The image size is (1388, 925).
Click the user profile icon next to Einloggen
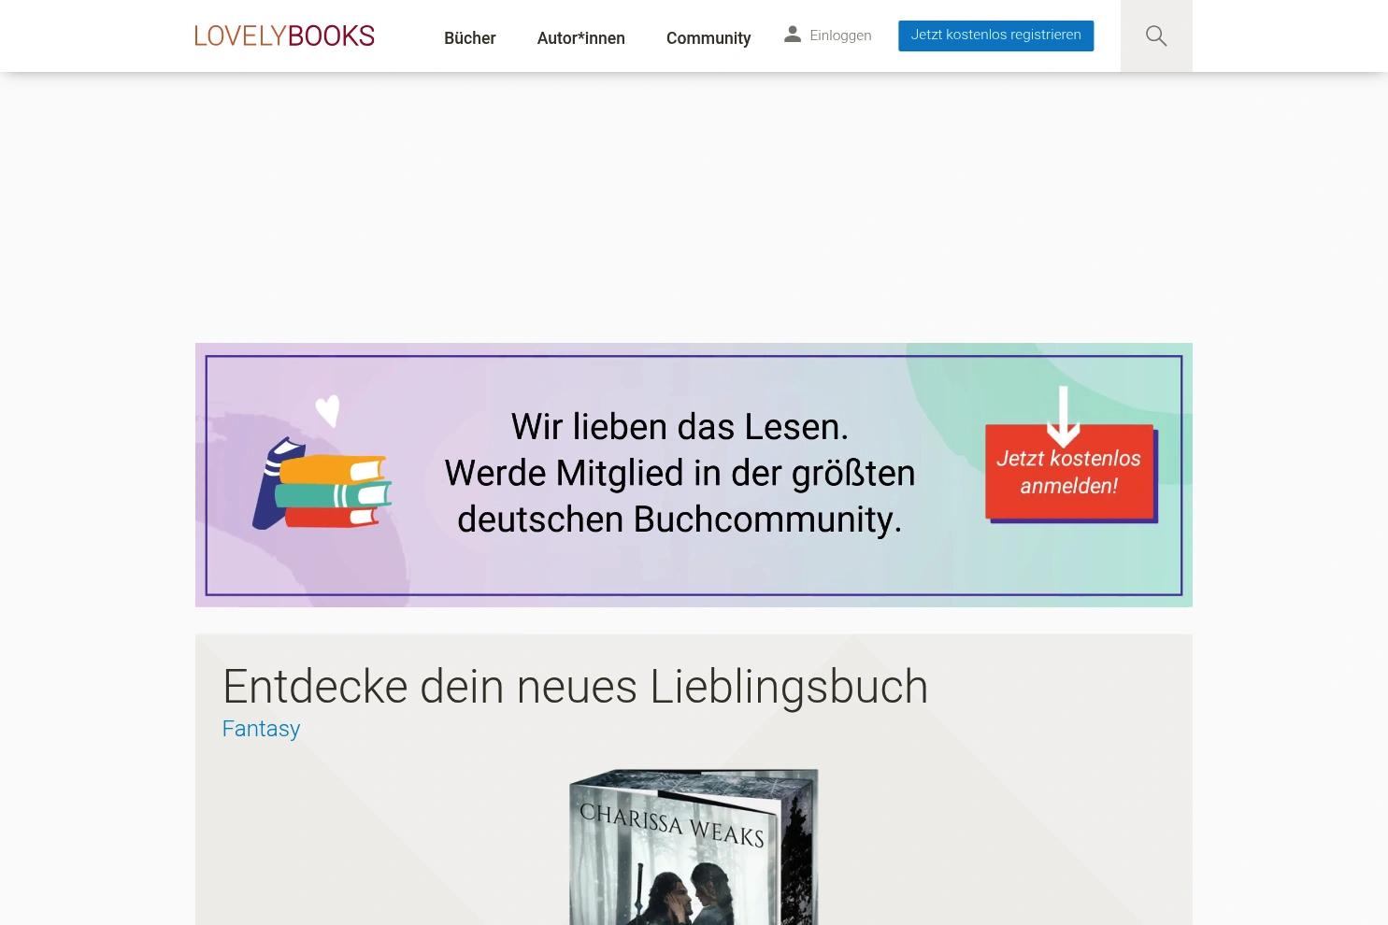click(x=793, y=35)
